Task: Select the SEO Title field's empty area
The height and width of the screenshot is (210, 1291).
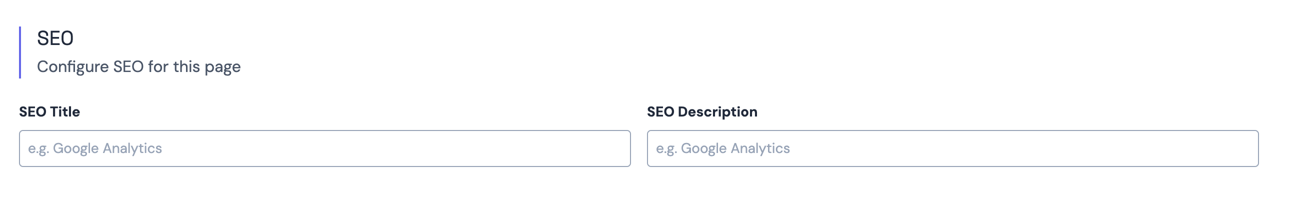Action: tap(401, 148)
